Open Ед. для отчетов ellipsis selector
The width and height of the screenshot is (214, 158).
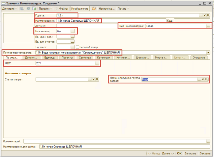[x=72, y=42]
